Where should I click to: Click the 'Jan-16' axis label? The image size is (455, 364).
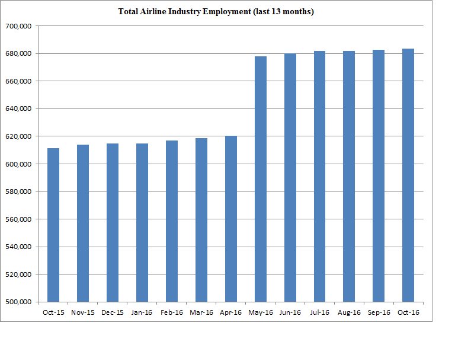(142, 312)
